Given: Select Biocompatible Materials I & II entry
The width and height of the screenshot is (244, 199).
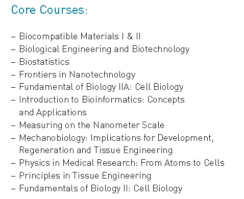Looking at the screenshot, I should click(x=80, y=36).
